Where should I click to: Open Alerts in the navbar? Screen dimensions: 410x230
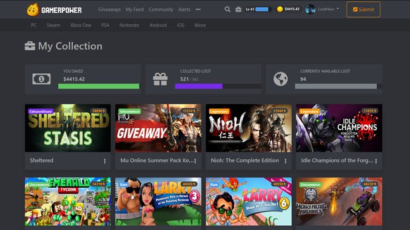point(184,10)
